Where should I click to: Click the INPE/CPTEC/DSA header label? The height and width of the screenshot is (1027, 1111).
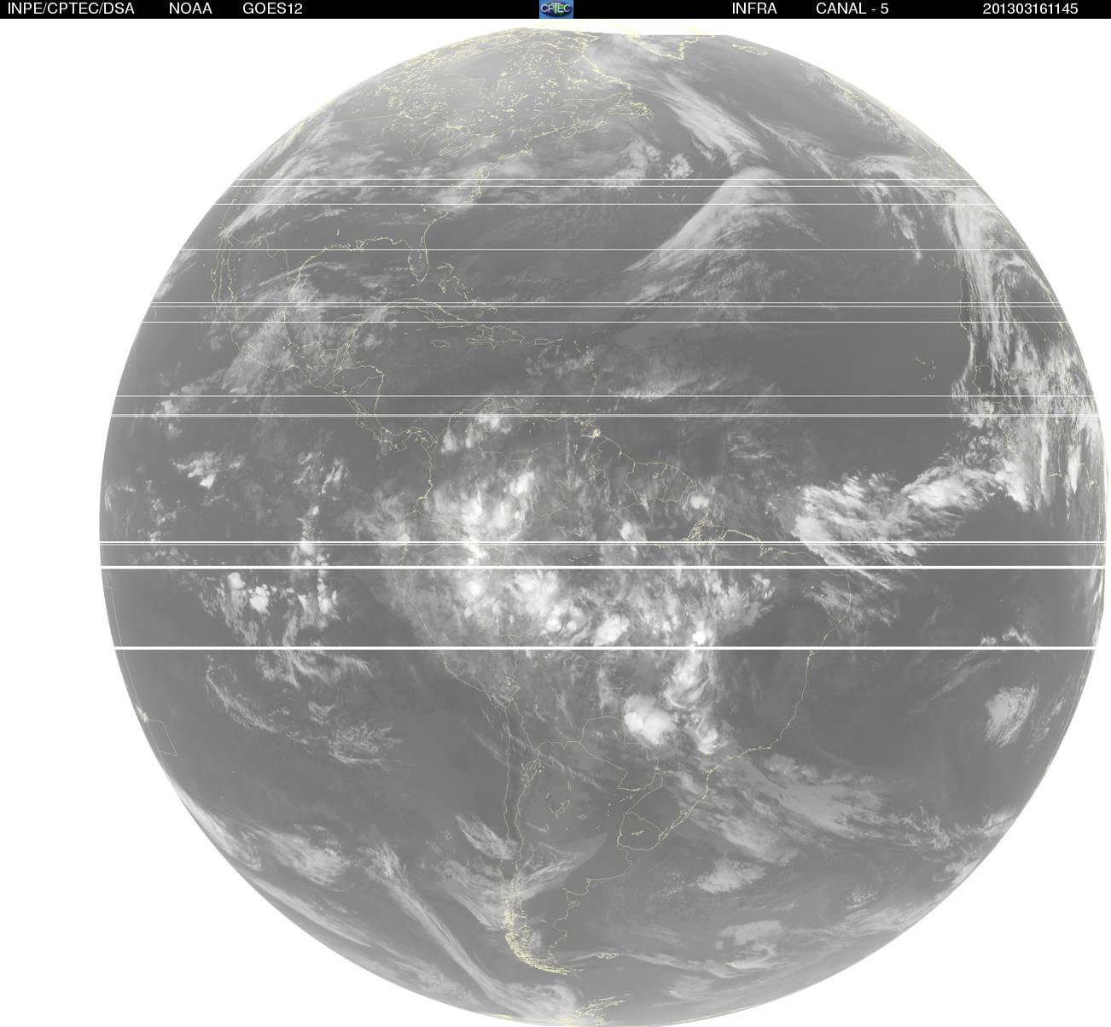(71, 9)
